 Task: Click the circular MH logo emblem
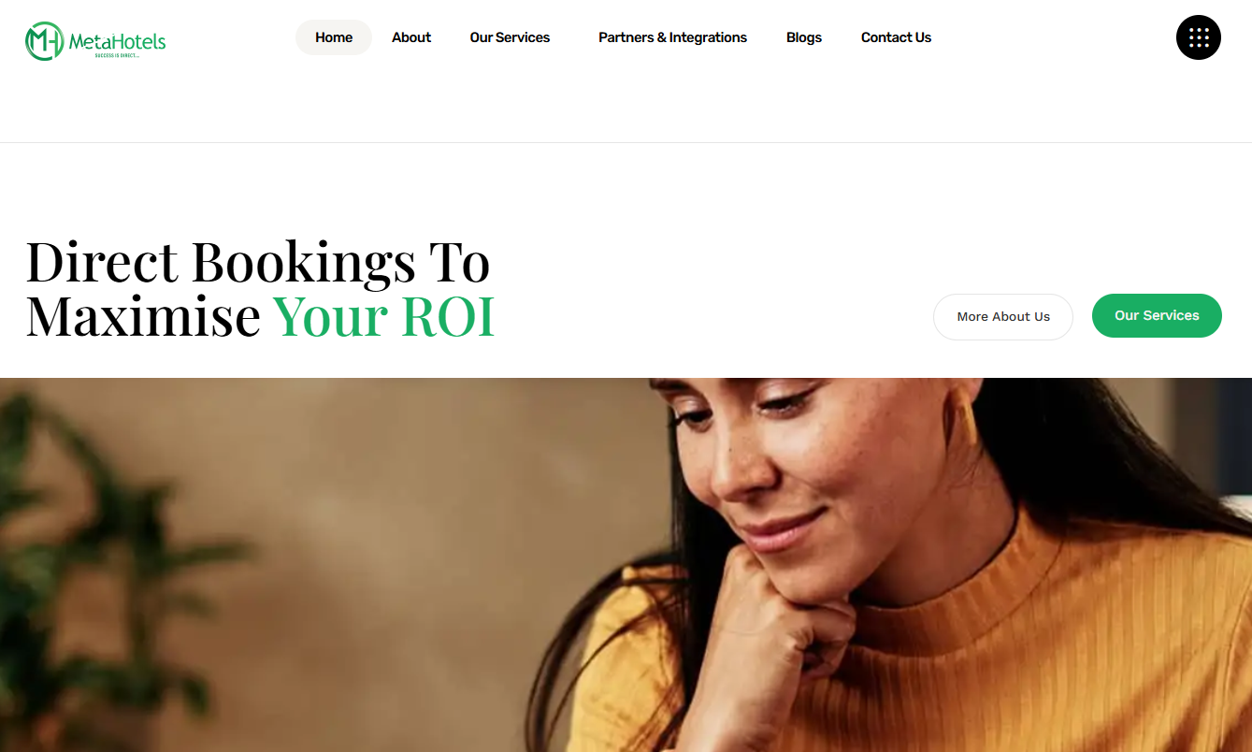point(44,41)
